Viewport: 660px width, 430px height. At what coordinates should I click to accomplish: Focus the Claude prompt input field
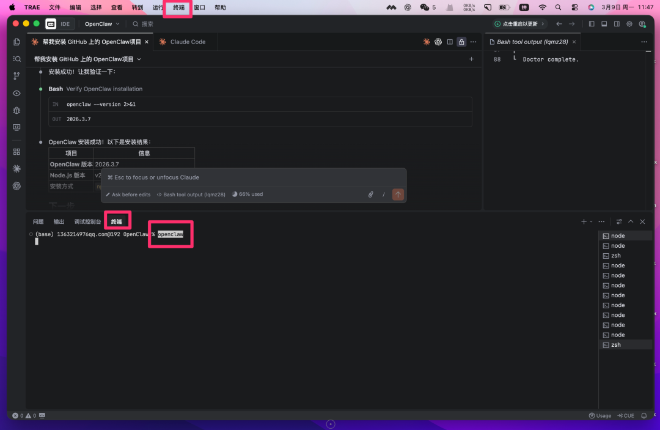(253, 177)
